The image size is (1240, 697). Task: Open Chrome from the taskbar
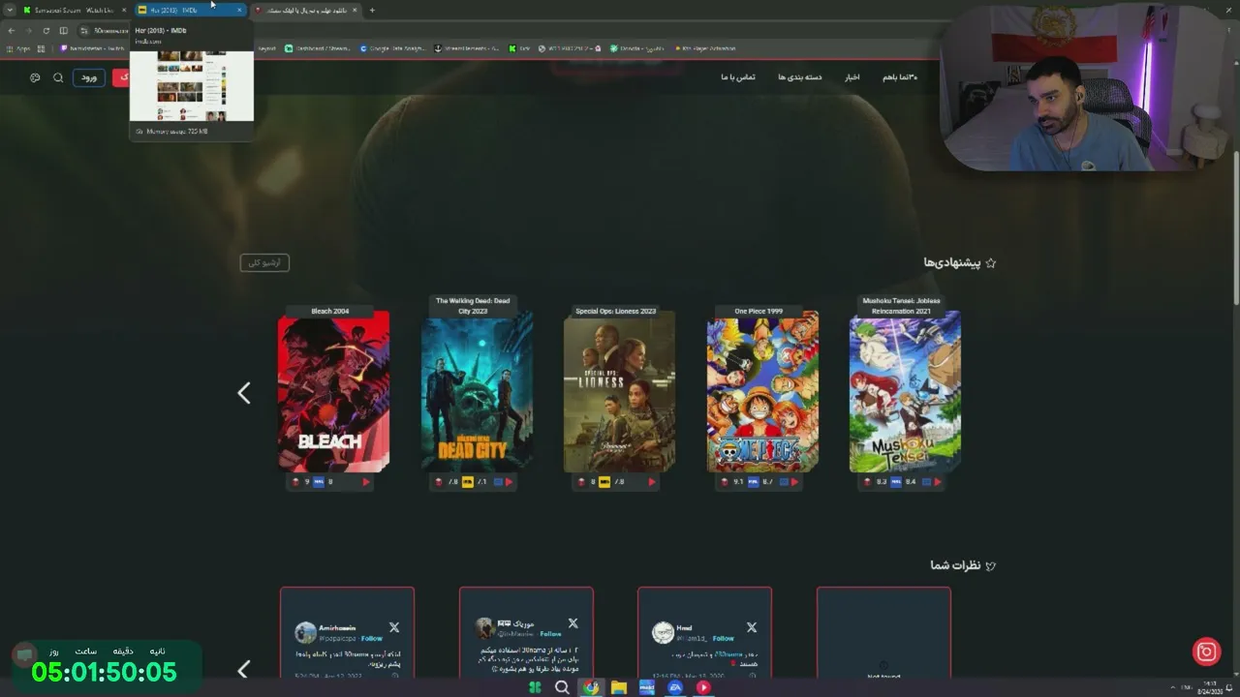pos(590,687)
